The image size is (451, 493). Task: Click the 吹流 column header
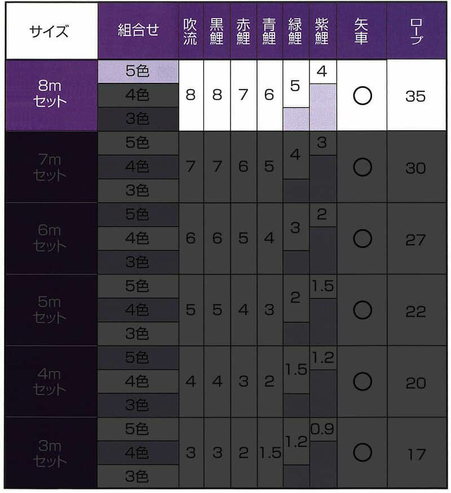point(191,31)
